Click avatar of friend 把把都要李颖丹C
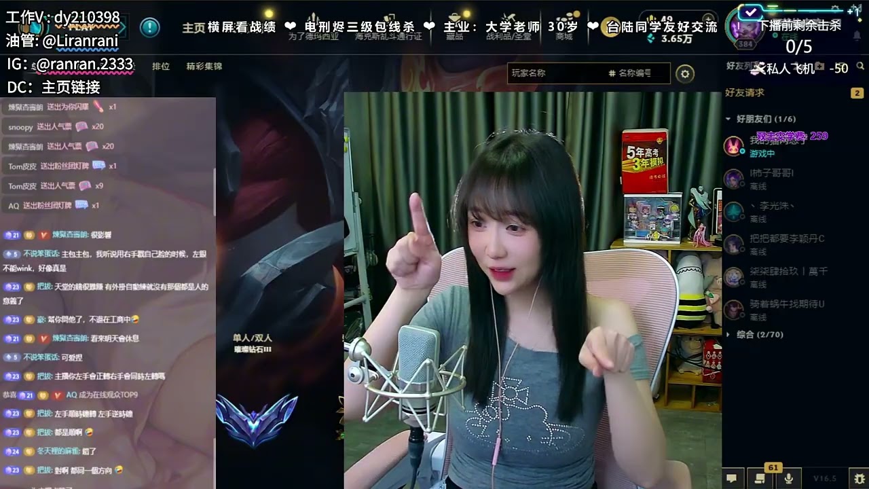Screen dimensions: 869x489 click(x=734, y=244)
